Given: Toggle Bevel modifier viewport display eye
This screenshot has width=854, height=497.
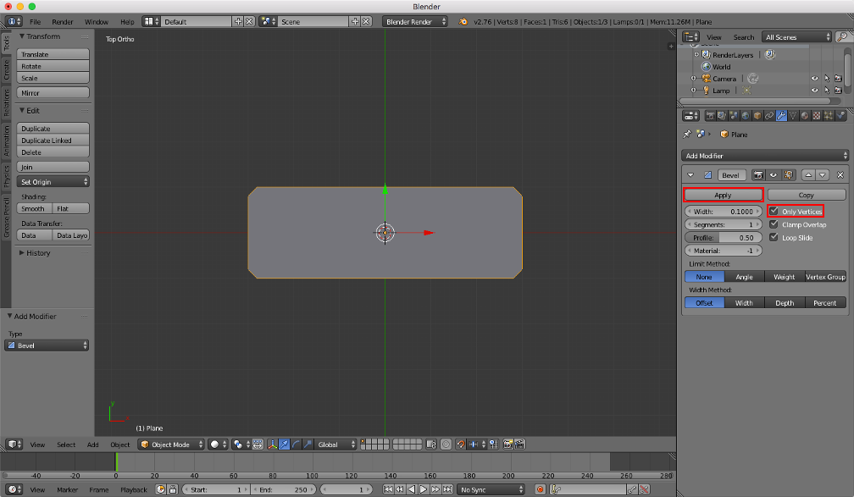Looking at the screenshot, I should click(773, 174).
